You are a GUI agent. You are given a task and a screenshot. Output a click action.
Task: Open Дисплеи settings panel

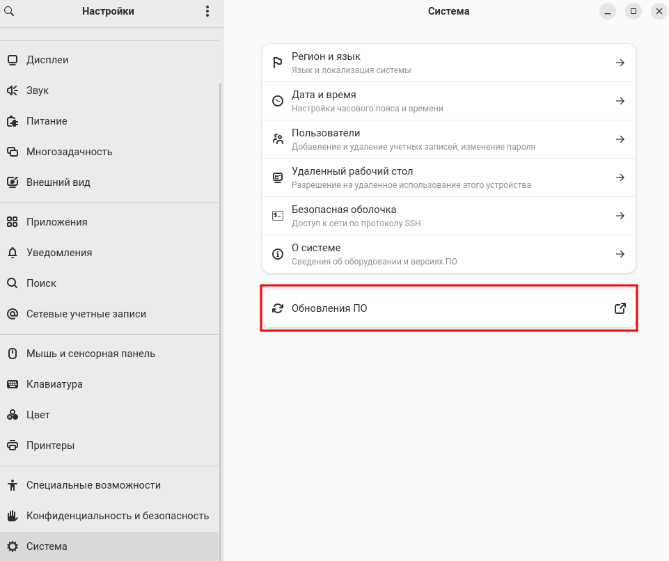(x=47, y=60)
